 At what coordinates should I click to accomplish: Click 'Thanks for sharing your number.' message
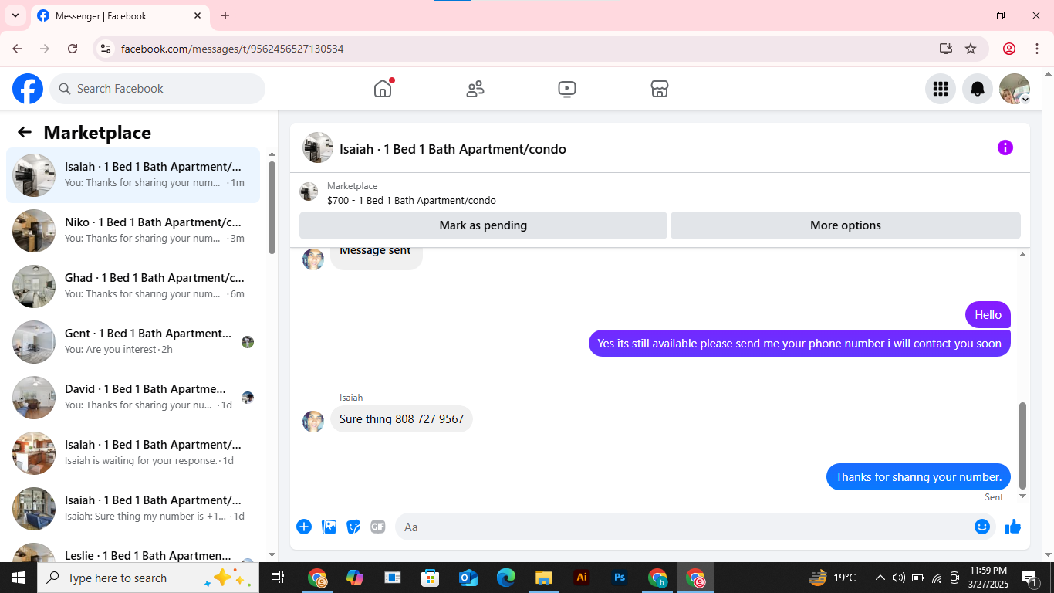(918, 477)
